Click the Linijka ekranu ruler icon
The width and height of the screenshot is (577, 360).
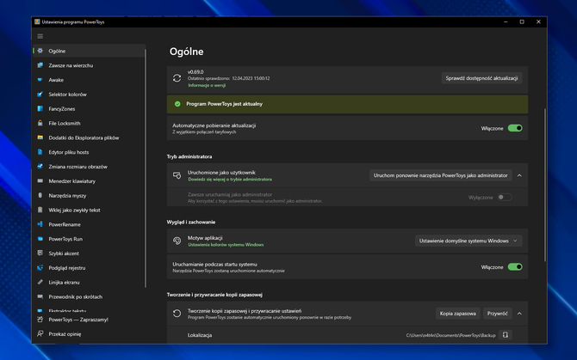click(x=40, y=282)
